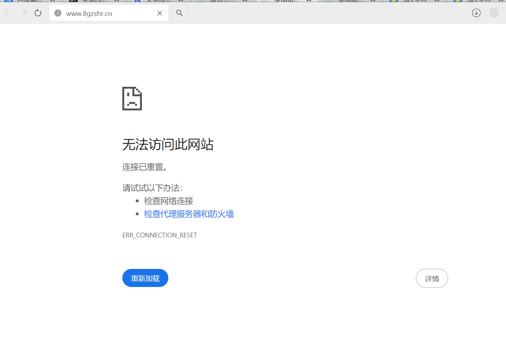Click the 请试试以下办法 text
This screenshot has height=342, width=506.
click(x=152, y=188)
